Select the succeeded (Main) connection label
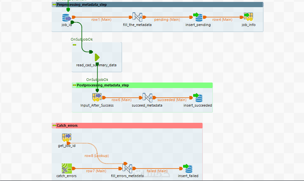Viewport: 304px width, 181px height. pos(172,100)
